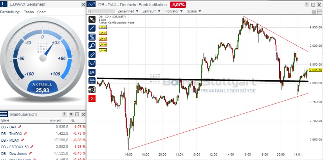Click the '1' link-group button in chart window
The image size is (323, 160).
pos(307,5)
